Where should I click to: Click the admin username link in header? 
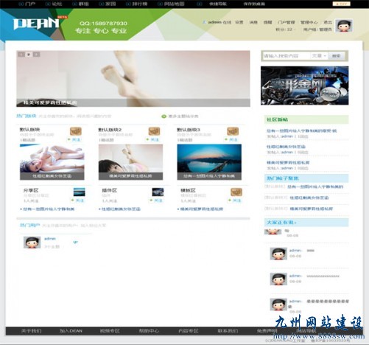(x=214, y=22)
